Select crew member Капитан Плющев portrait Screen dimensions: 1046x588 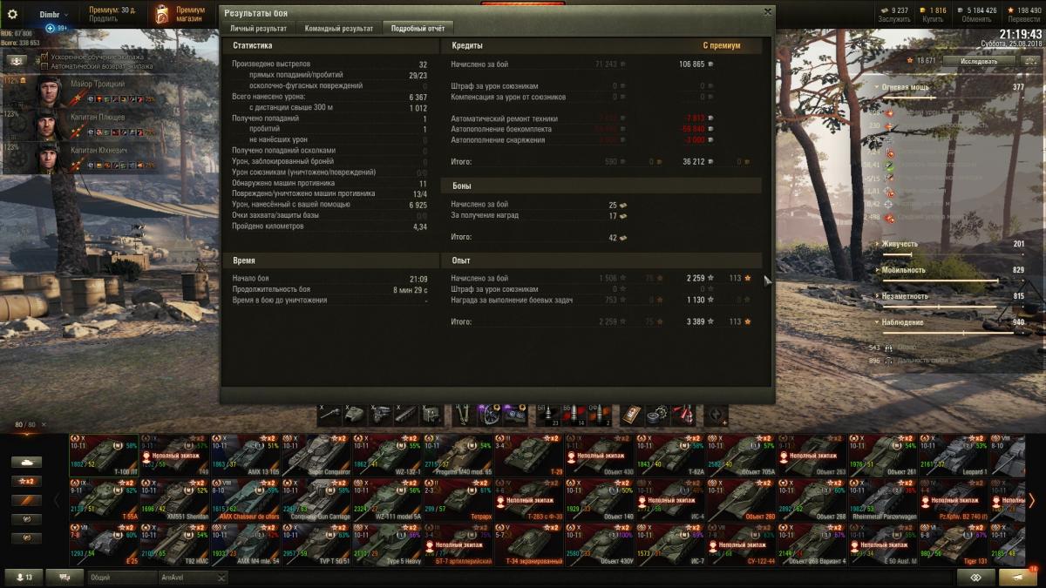coord(46,124)
